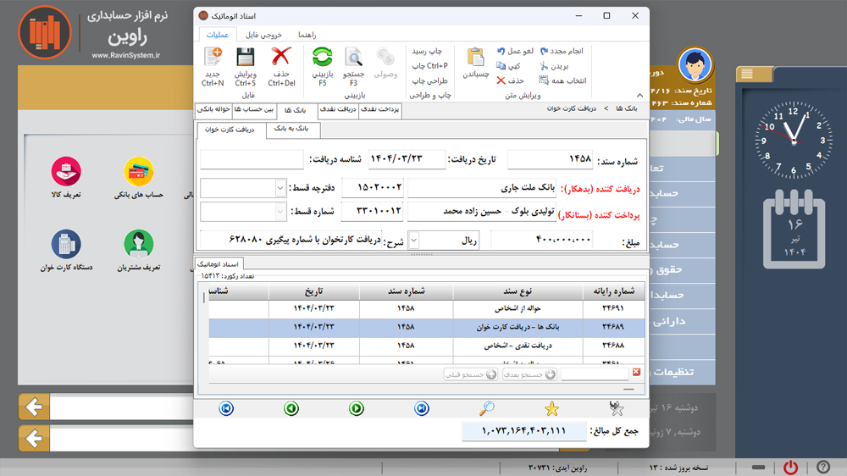Switch to the خروجی فایل ribbon tab
Viewport: 847px width, 476px height.
point(263,35)
